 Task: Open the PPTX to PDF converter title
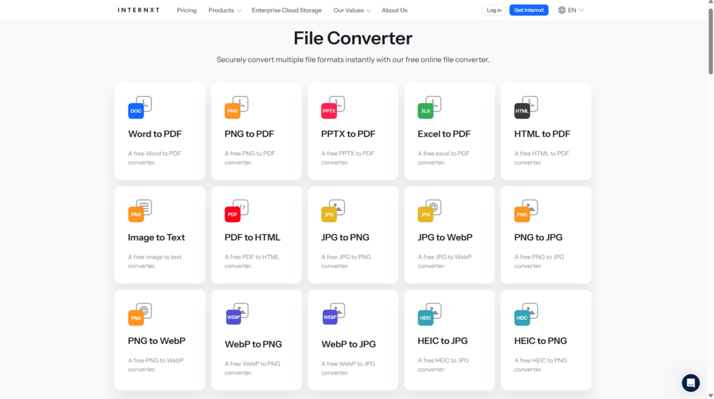[x=349, y=134]
